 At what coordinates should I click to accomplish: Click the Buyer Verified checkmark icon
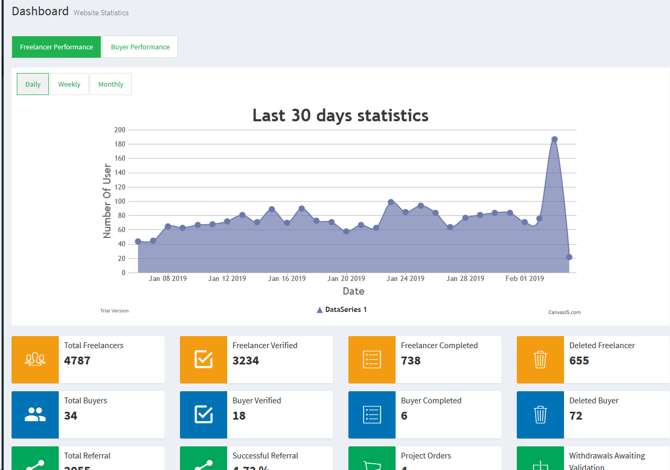point(204,415)
